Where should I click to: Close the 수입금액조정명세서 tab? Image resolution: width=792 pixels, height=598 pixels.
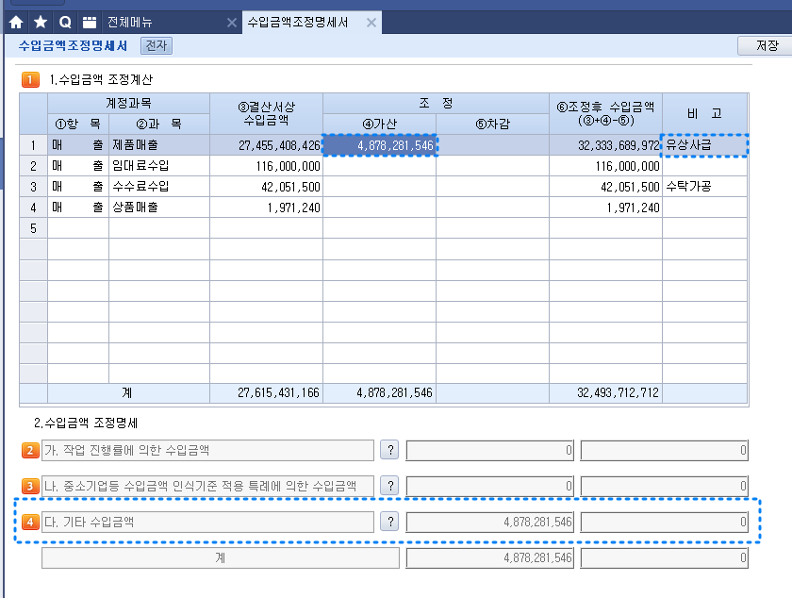(x=371, y=22)
